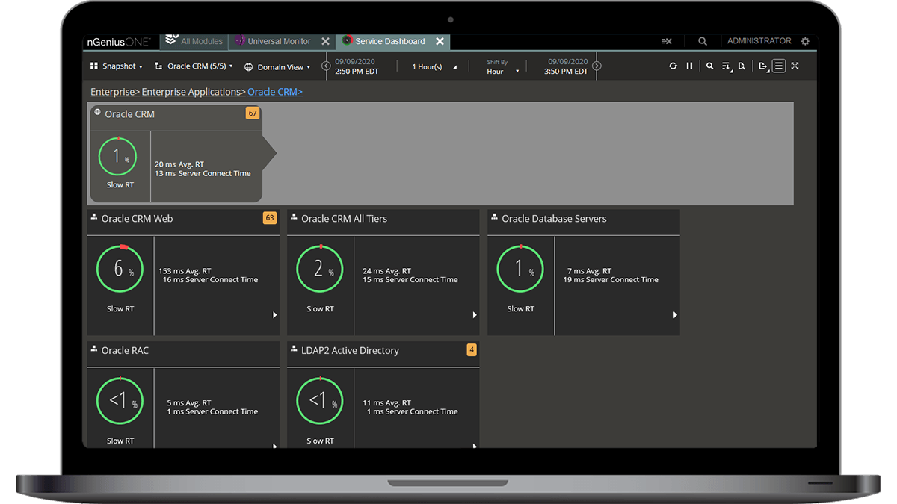The width and height of the screenshot is (897, 504).
Task: Toggle the list view button
Action: point(779,66)
